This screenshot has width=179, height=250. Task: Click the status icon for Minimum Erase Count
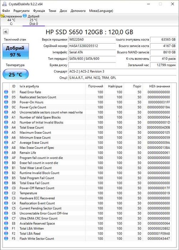[x=6, y=137]
